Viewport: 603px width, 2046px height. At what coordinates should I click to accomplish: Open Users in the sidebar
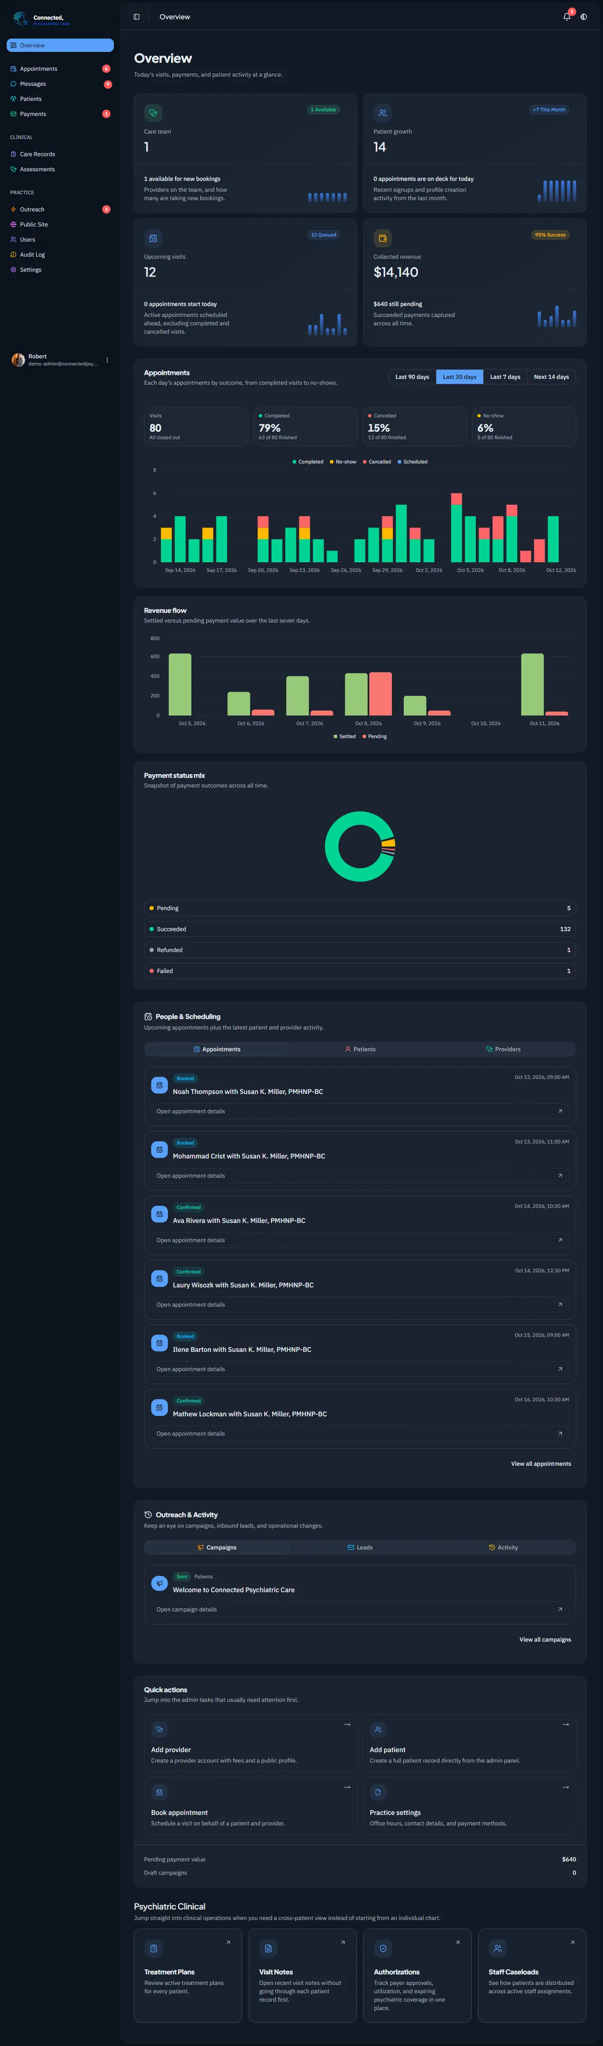pos(60,240)
